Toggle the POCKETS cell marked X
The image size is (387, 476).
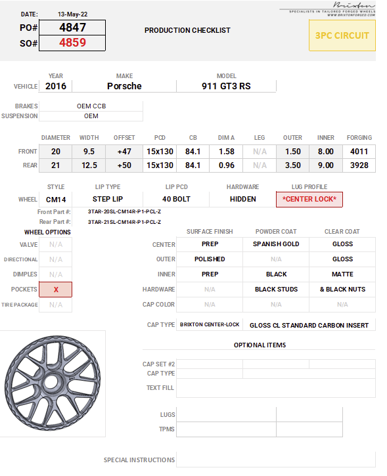56,290
